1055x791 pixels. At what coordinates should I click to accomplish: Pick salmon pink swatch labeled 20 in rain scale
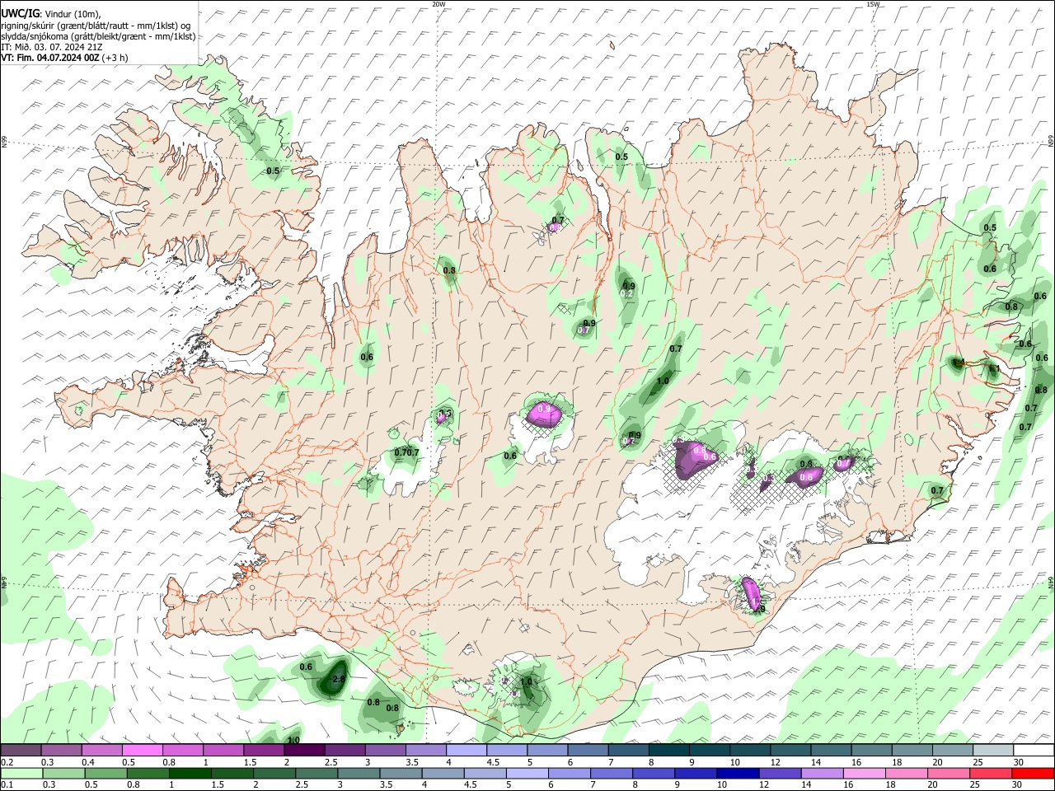pyautogui.click(x=949, y=773)
